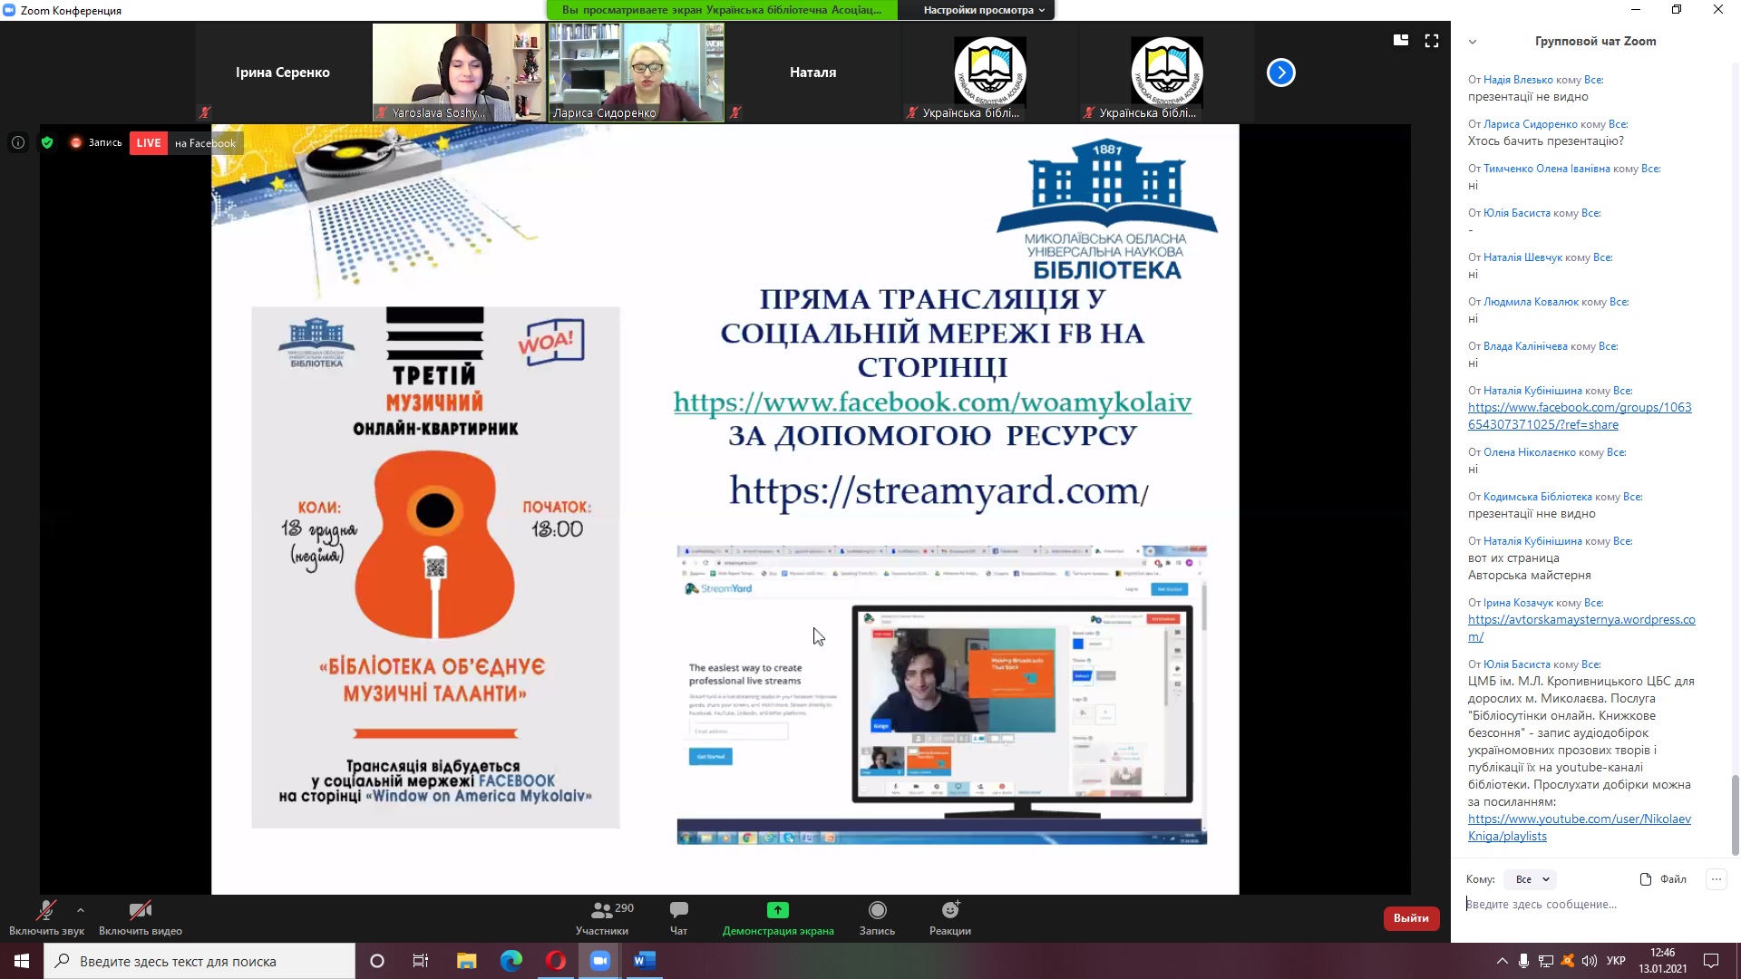Click sender name Наталія Кубінішина with link

[1532, 391]
